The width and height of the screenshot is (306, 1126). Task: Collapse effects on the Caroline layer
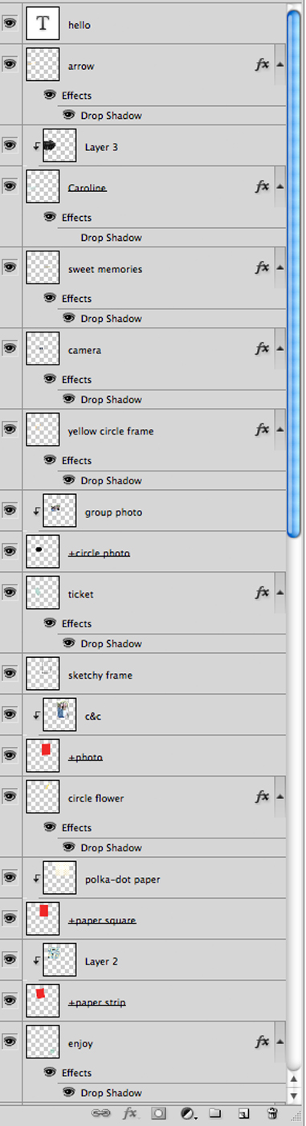279,186
